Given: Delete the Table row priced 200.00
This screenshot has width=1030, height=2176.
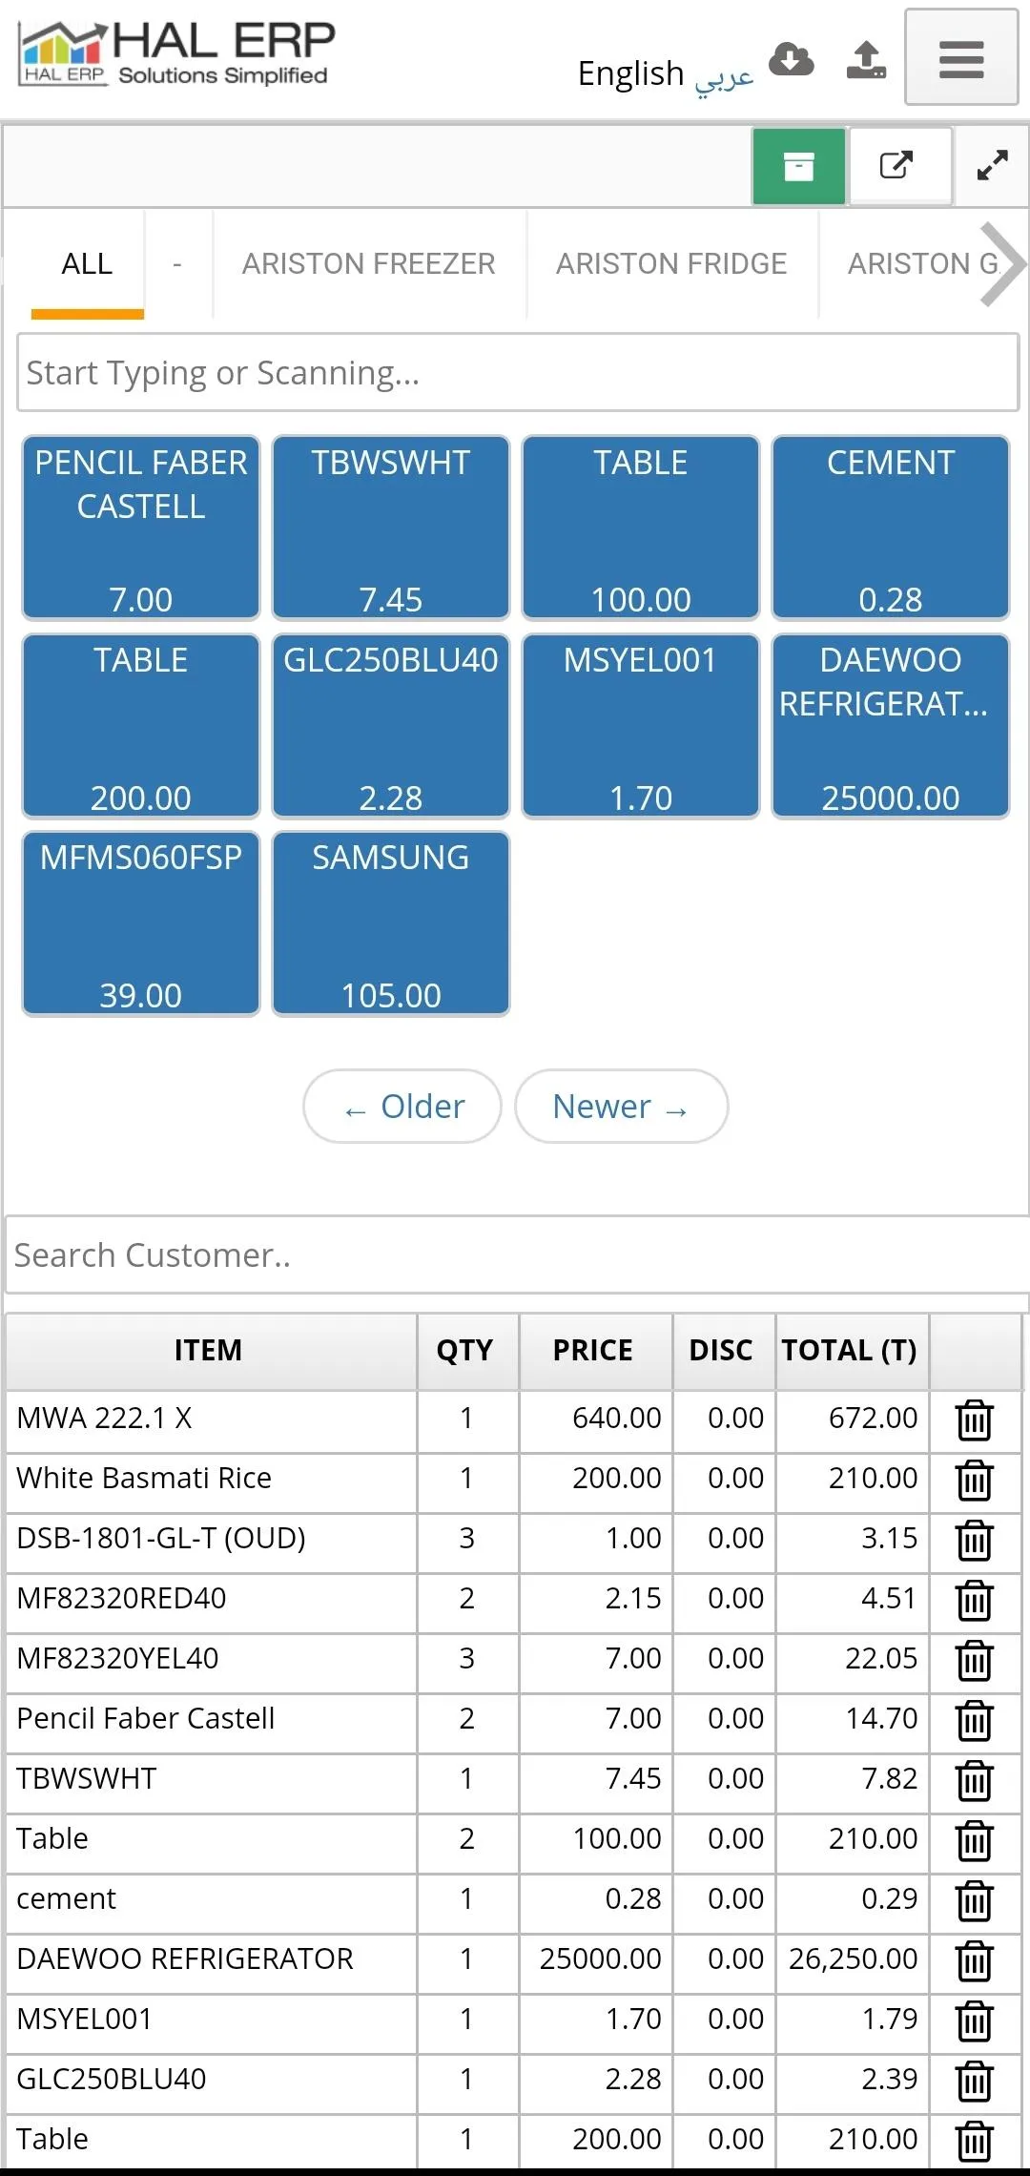Looking at the screenshot, I should (x=974, y=2141).
